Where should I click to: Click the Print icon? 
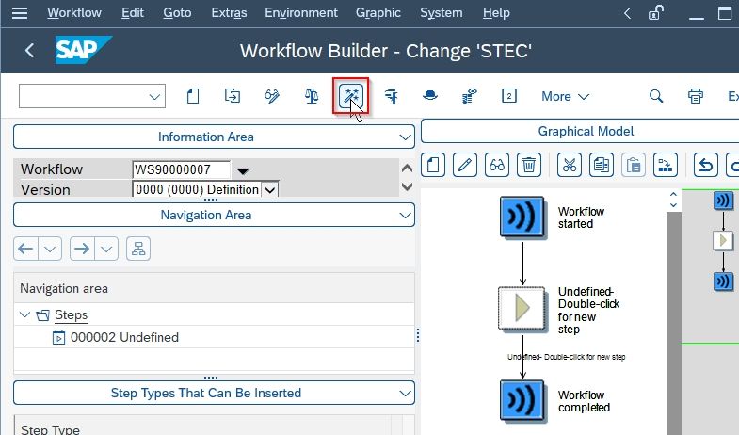(696, 96)
